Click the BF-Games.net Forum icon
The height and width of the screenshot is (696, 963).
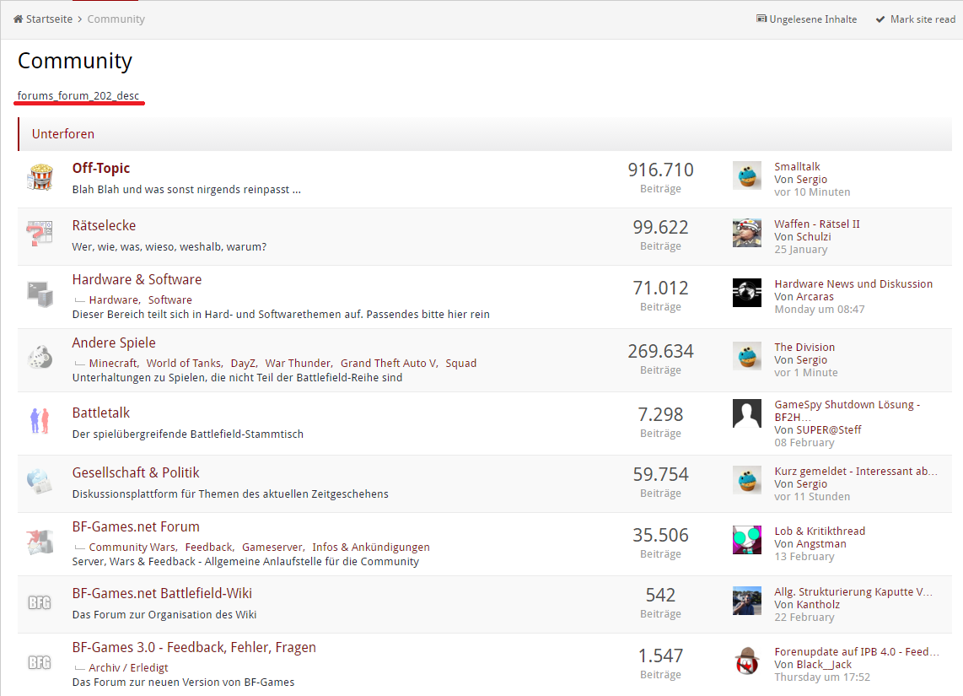point(40,542)
